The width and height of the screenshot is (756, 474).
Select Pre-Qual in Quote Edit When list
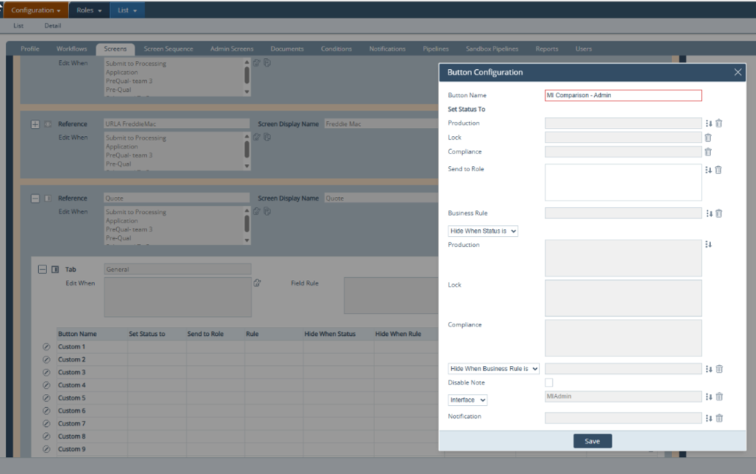point(118,238)
